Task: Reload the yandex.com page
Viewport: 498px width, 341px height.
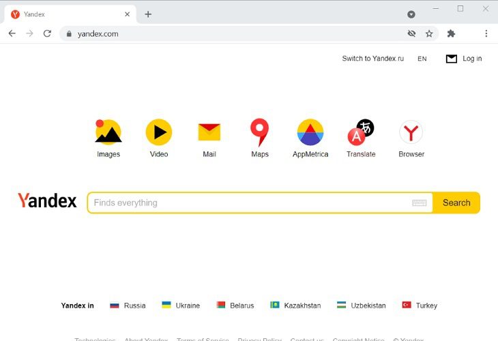Action: pyautogui.click(x=47, y=33)
